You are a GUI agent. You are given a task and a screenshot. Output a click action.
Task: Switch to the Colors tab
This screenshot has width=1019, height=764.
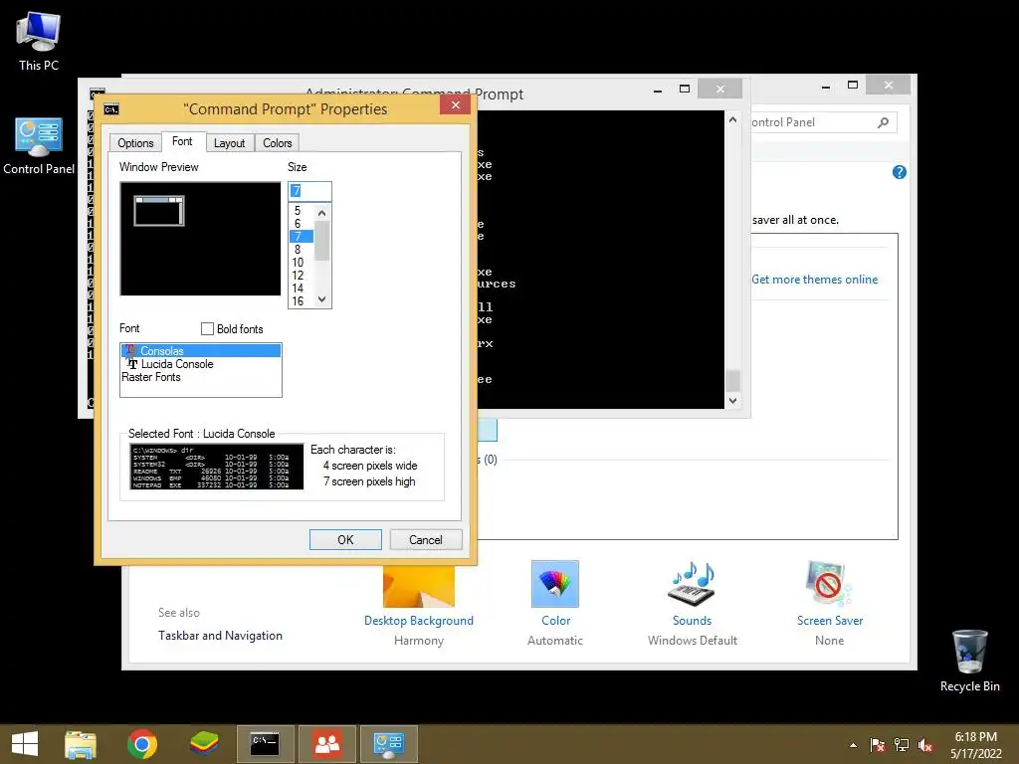278,143
